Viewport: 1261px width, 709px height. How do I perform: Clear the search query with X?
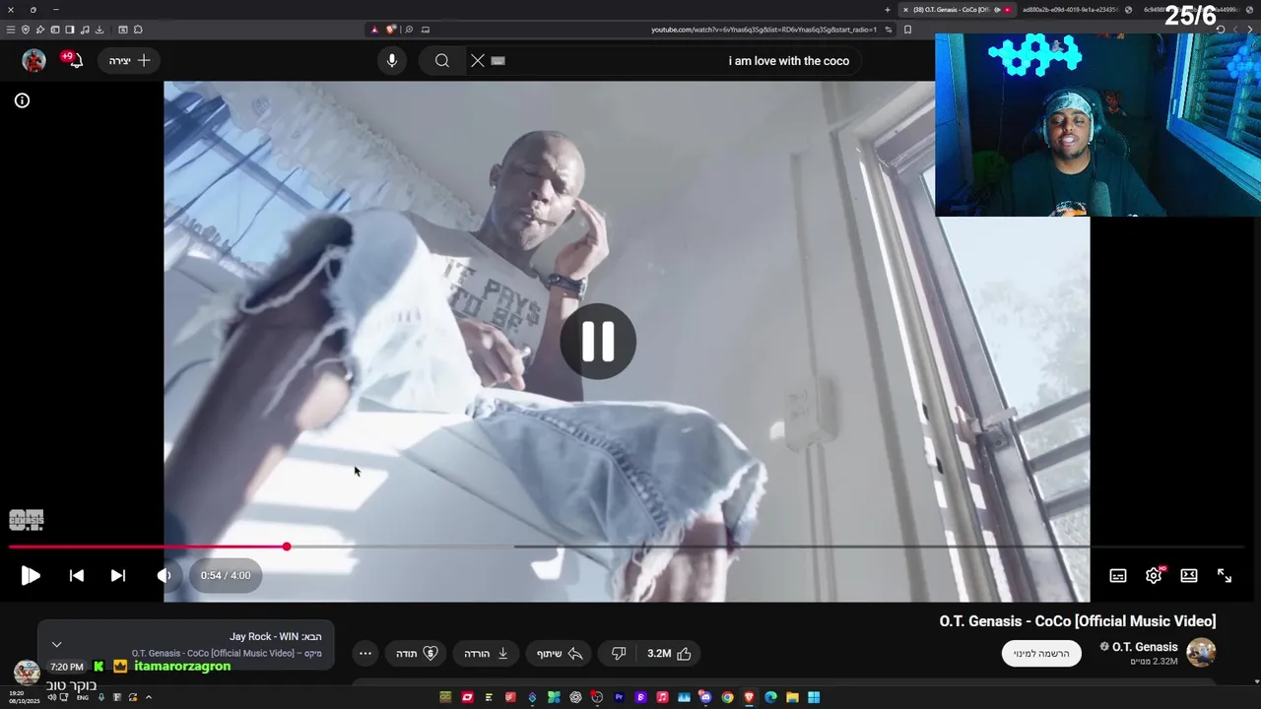pos(478,61)
